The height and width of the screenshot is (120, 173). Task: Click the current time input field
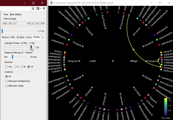pos(24,23)
